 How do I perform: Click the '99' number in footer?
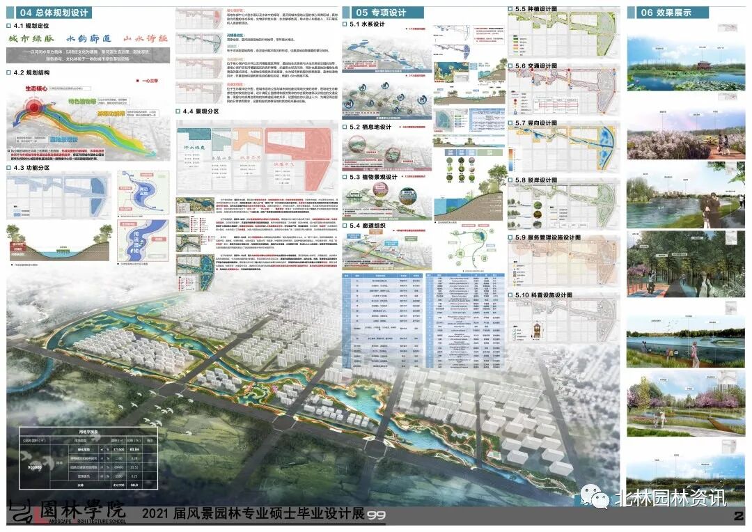[377, 515]
